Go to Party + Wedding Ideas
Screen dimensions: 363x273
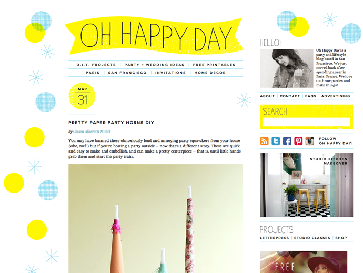[154, 65]
